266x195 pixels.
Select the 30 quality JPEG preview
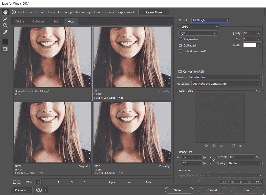pyautogui.click(x=52, y=132)
